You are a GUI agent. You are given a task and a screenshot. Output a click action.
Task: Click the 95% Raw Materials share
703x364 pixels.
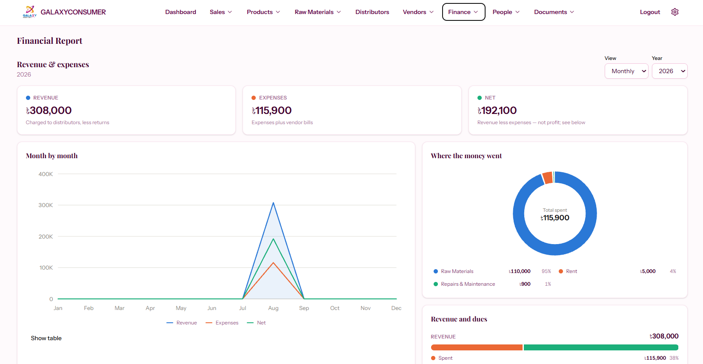point(546,271)
